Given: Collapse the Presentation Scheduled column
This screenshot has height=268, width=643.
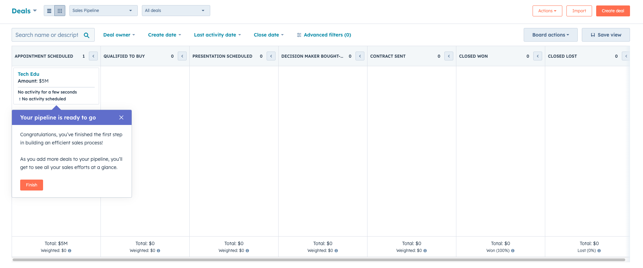Looking at the screenshot, I should pos(271,56).
